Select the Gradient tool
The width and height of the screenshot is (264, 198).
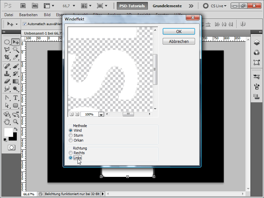pos(16,81)
